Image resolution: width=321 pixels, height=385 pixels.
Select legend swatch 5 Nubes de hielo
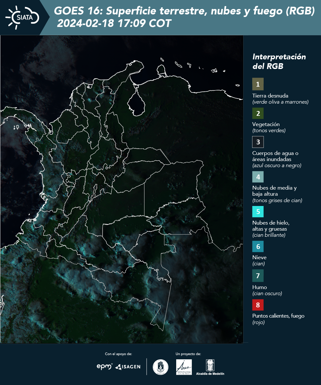point(258,212)
